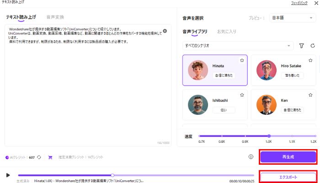This screenshot has width=320, height=183.
Task: Click the 落ち着いた tag on Hiro Satake
Action: pos(292,75)
